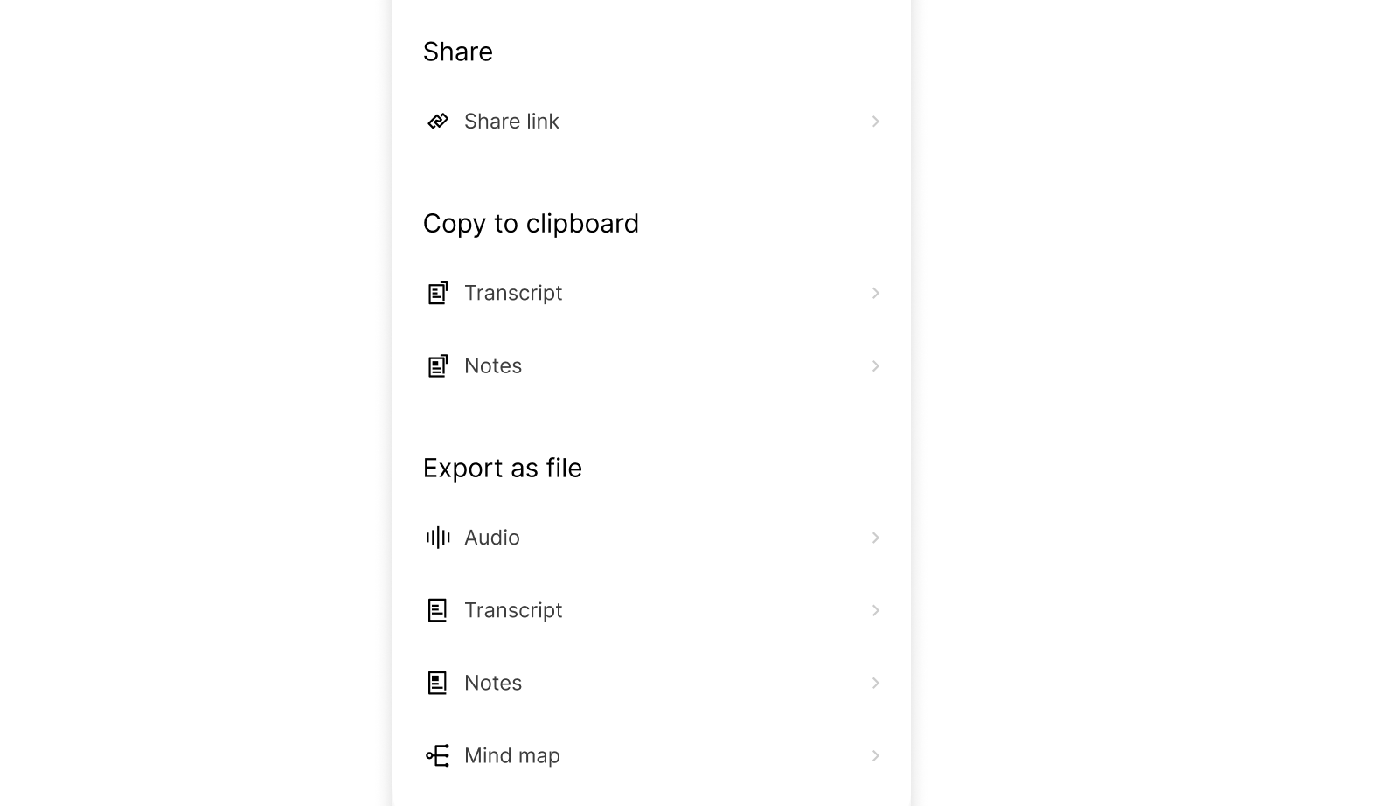Click the copy-notes icon under Copy to clipboard

click(x=437, y=365)
